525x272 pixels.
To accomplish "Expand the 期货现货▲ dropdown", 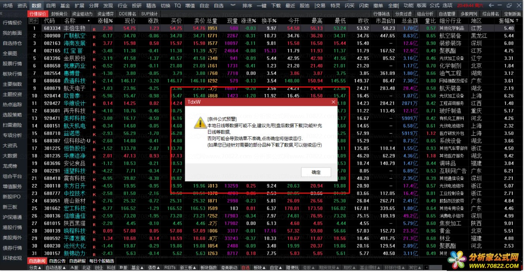I will 329,268.
